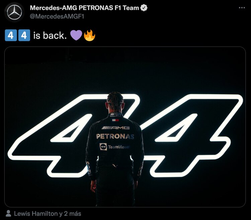251x220 pixels.
Task: Click the AMG logo on the race suit
Action: 115,128
